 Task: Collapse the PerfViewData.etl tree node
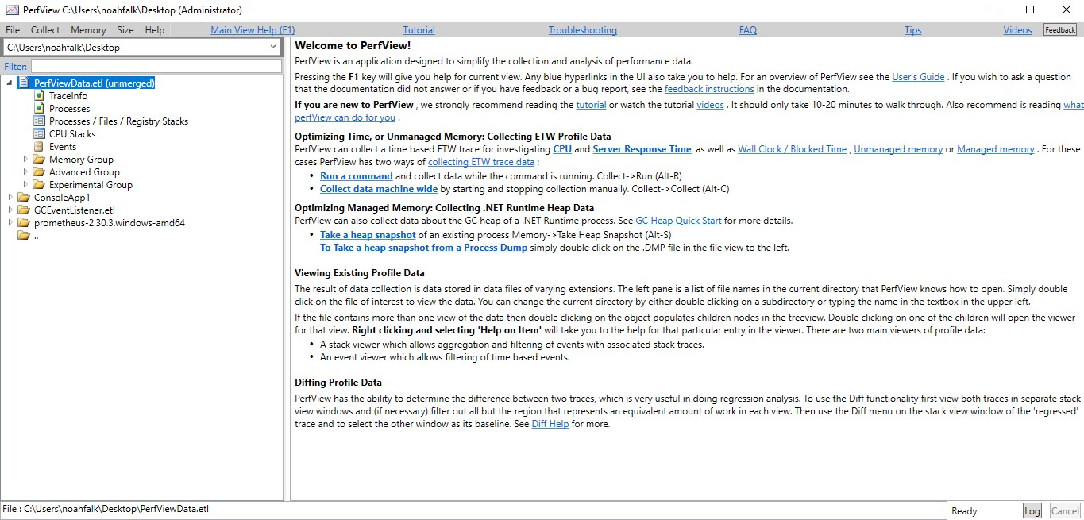click(x=9, y=83)
